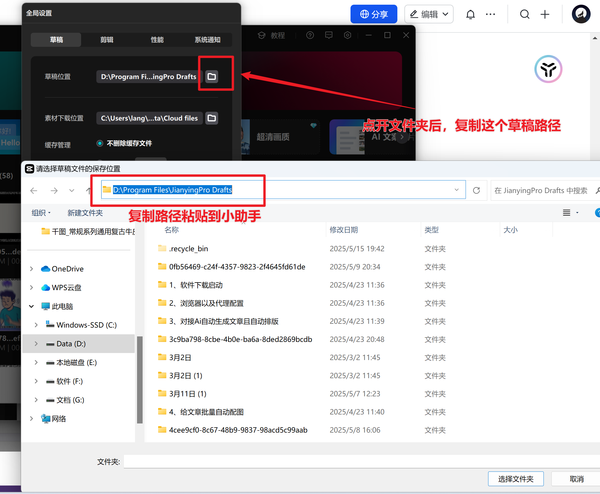Expand the address bar history dropdown
Viewport: 600px width, 494px height.
click(456, 190)
